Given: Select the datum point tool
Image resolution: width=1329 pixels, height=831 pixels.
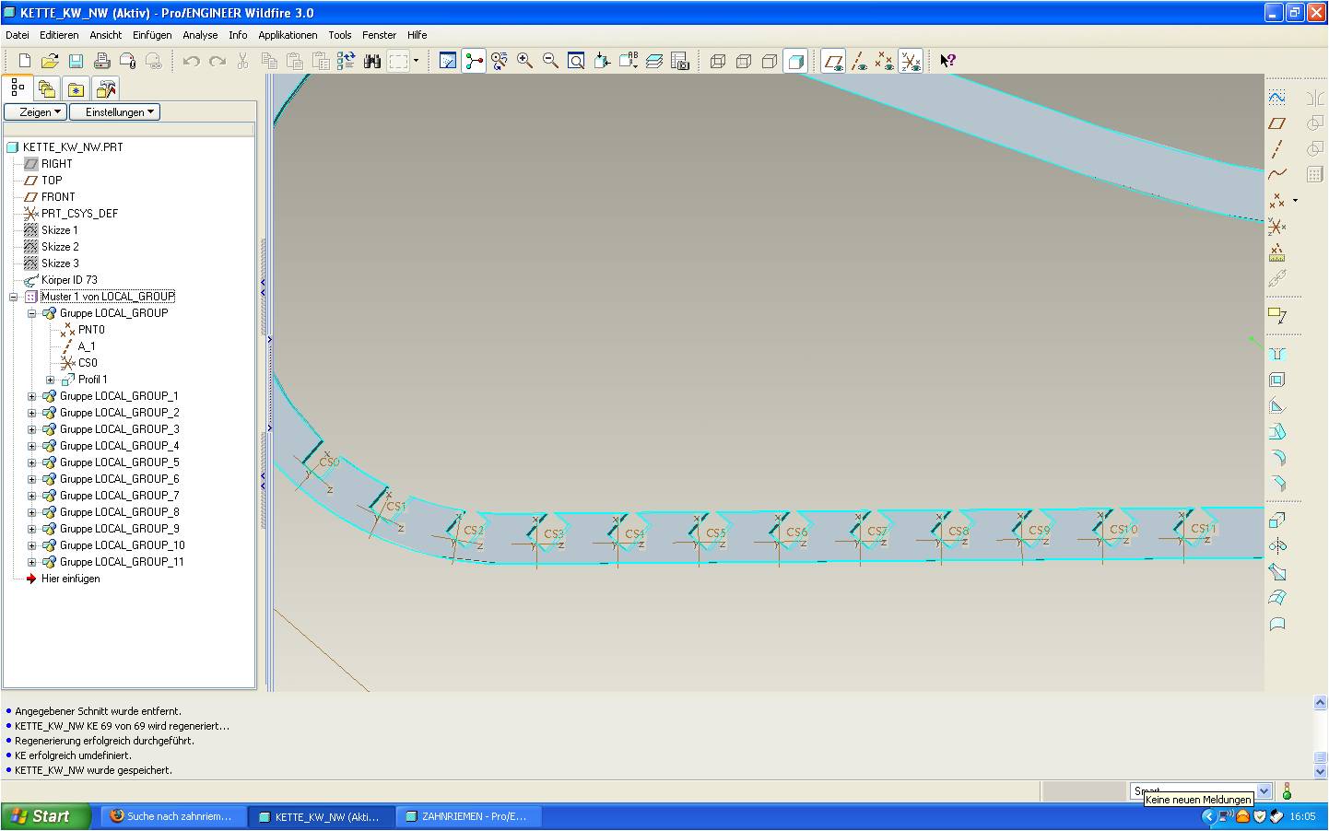Looking at the screenshot, I should (1276, 200).
